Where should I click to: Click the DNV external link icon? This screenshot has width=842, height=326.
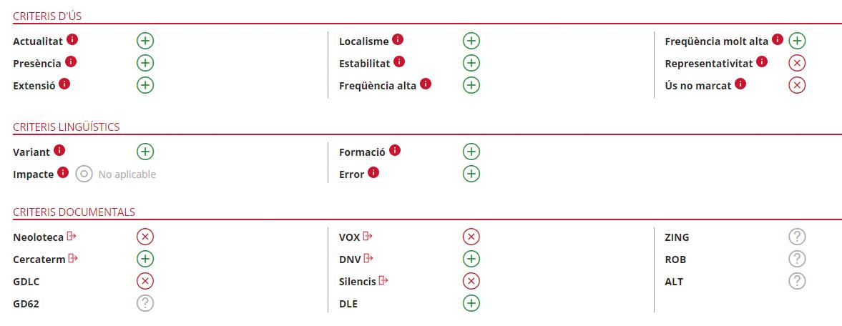[368, 259]
